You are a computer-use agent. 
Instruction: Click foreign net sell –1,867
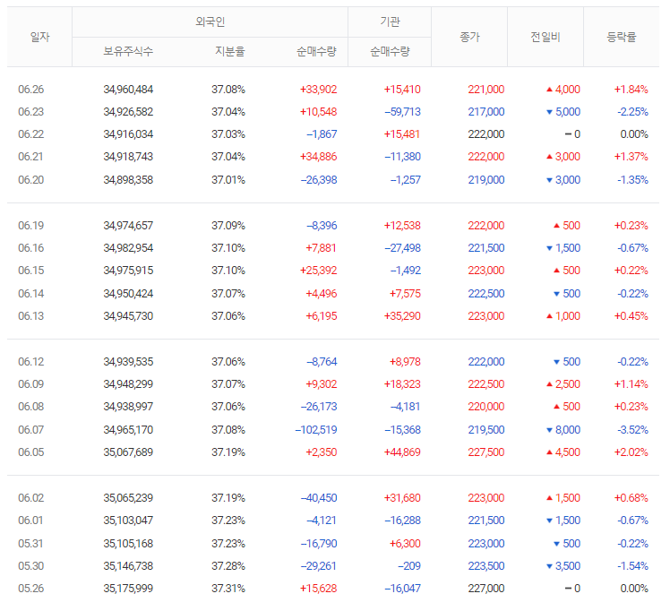tap(322, 134)
